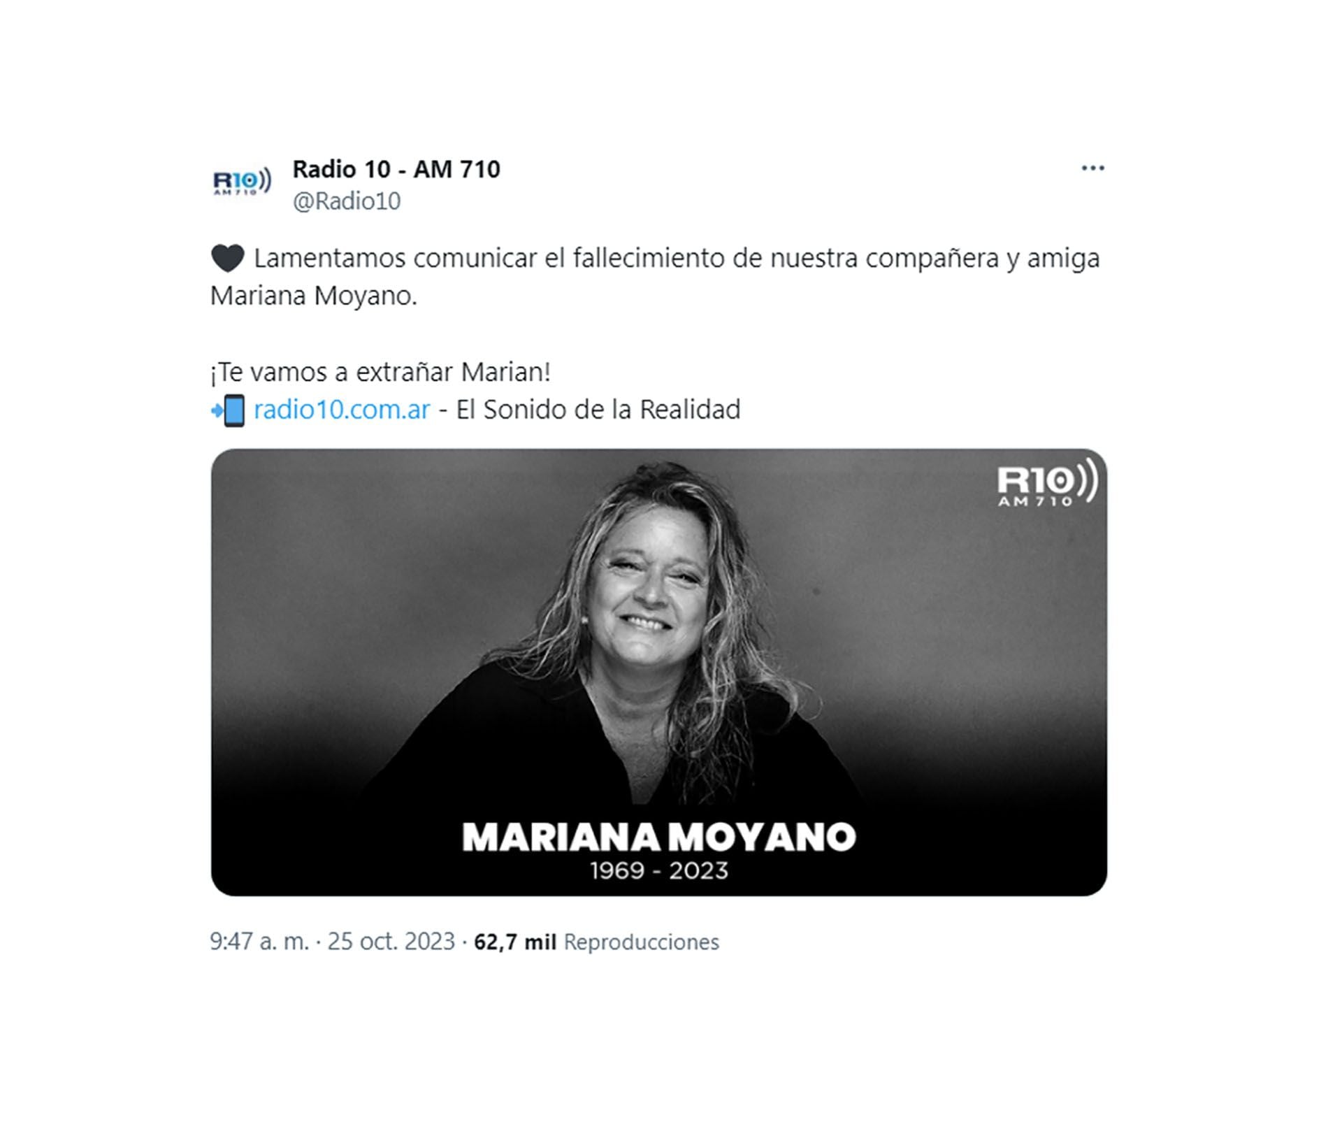
Task: Click the Radio 10 profile avatar logo
Action: coord(241,182)
